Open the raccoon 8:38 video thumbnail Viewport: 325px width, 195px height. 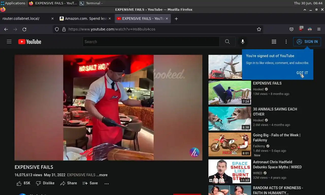coord(230,119)
